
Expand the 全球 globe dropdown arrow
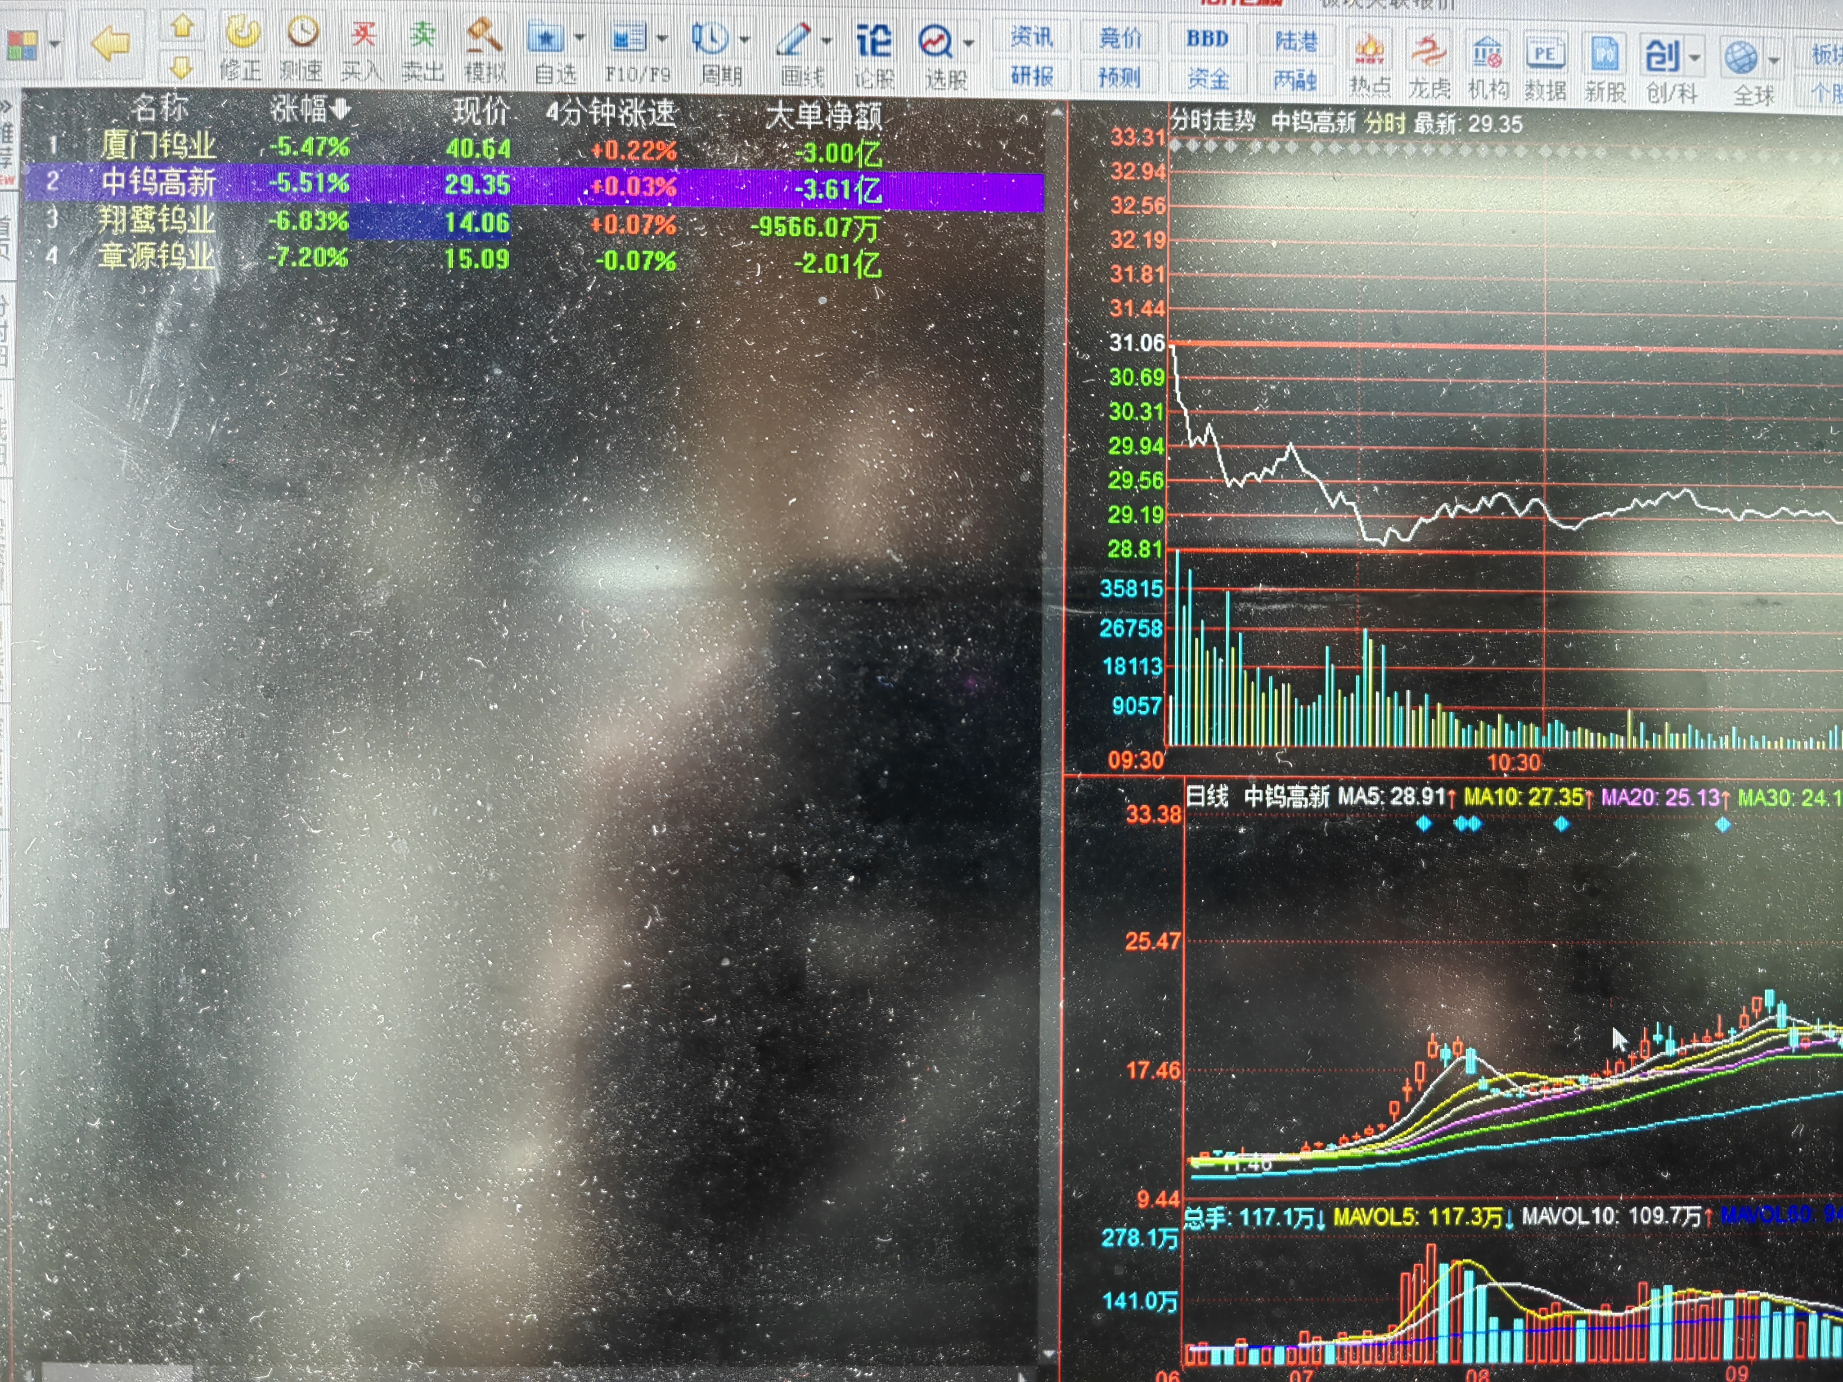point(1774,60)
